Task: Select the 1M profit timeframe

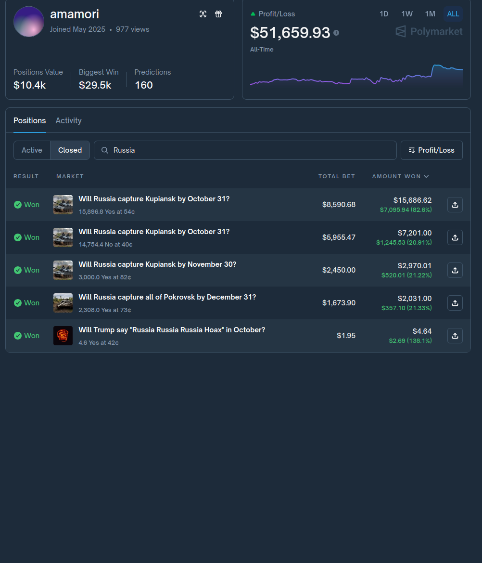Action: [x=430, y=14]
